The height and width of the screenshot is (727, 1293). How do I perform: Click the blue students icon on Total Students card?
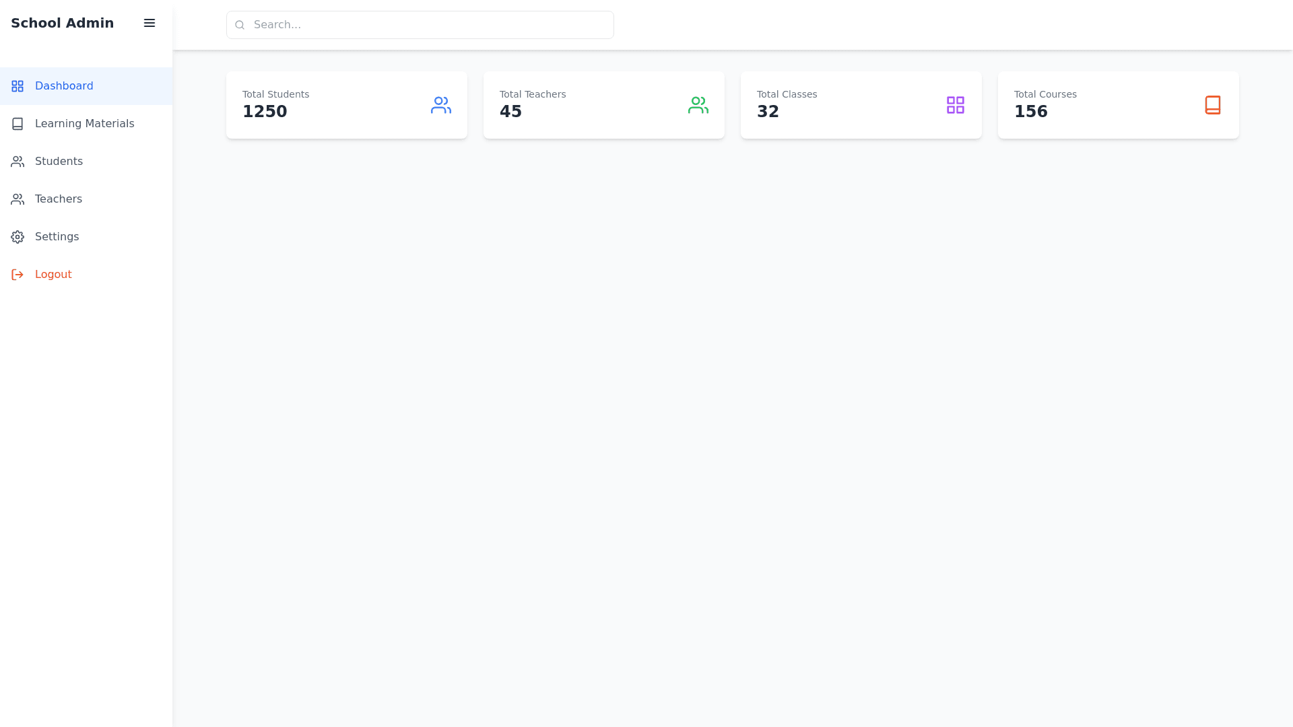pos(440,104)
